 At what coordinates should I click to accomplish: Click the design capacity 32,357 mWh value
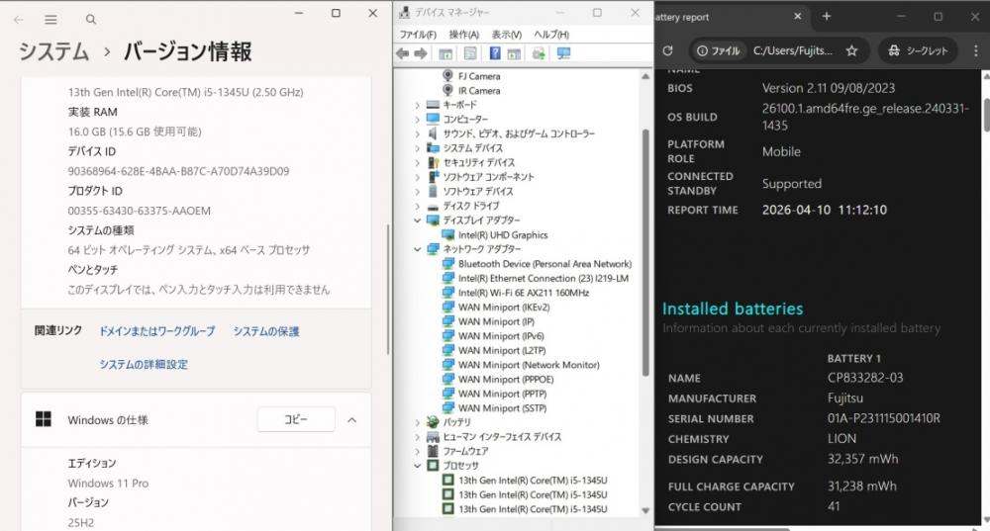pos(862,459)
